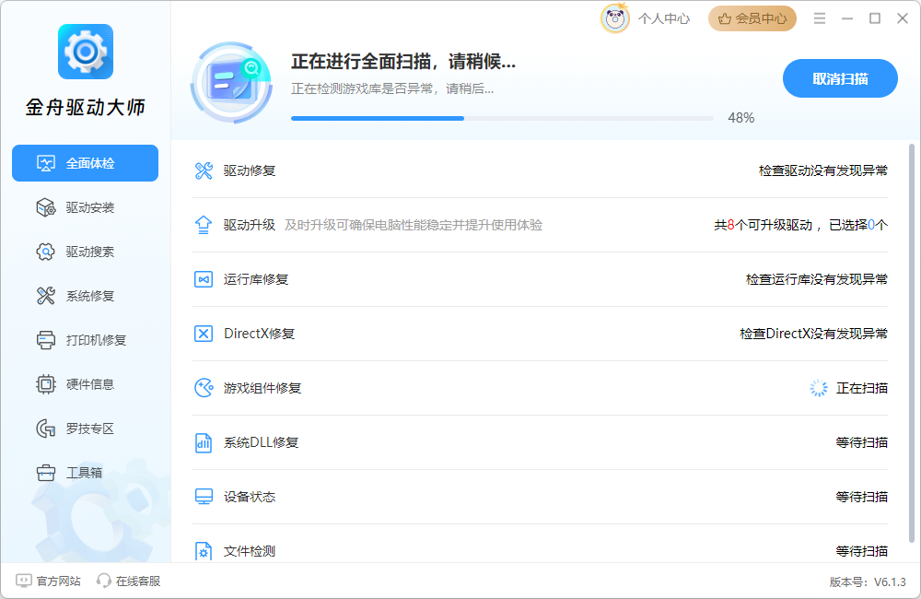View 硬件信息 page

click(x=85, y=384)
